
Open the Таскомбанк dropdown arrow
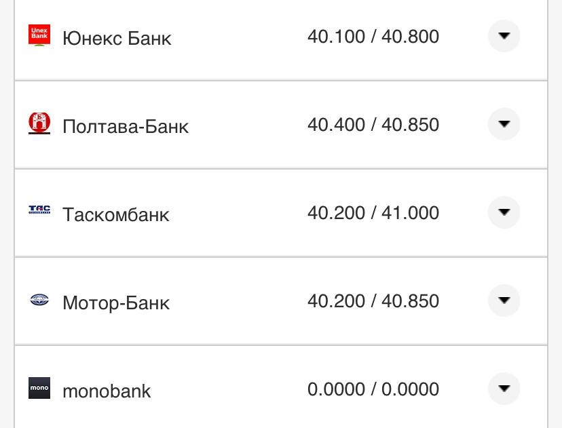[x=504, y=212]
